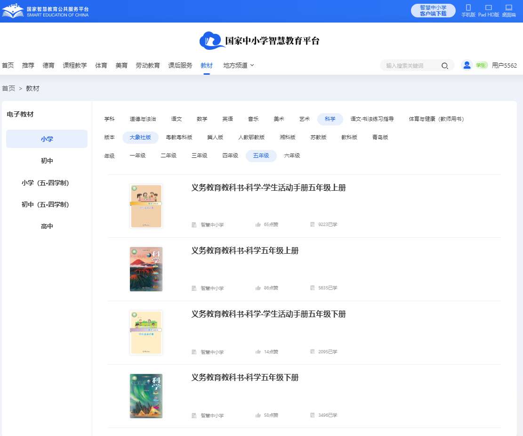Viewport: 523px width, 436px height.
Task: Click the 3496已学 studied-count icon
Action: 313,415
